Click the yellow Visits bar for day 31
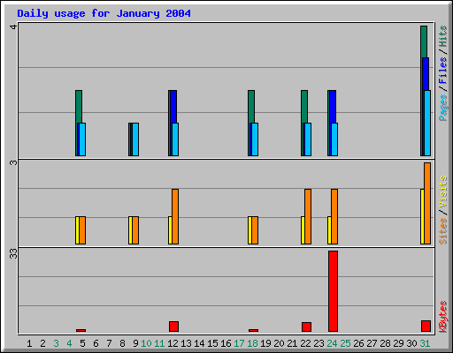Screen dimensions: 453x353 pos(422,216)
